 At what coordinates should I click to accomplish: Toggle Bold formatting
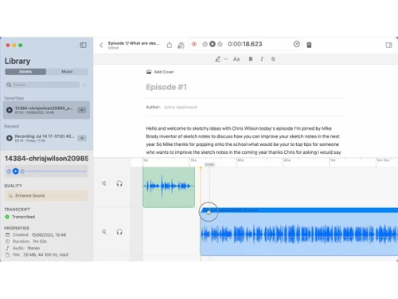point(251,59)
